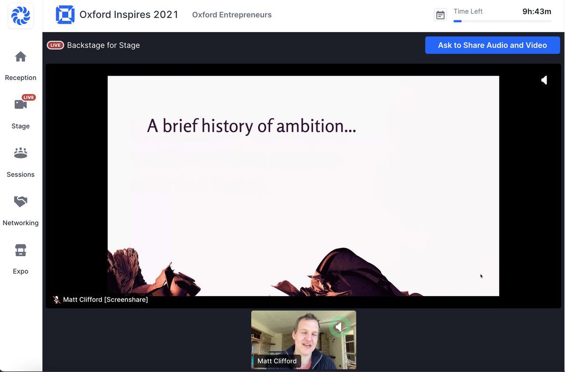The image size is (565, 372).
Task: Open the Sessions area
Action: pyautogui.click(x=20, y=162)
